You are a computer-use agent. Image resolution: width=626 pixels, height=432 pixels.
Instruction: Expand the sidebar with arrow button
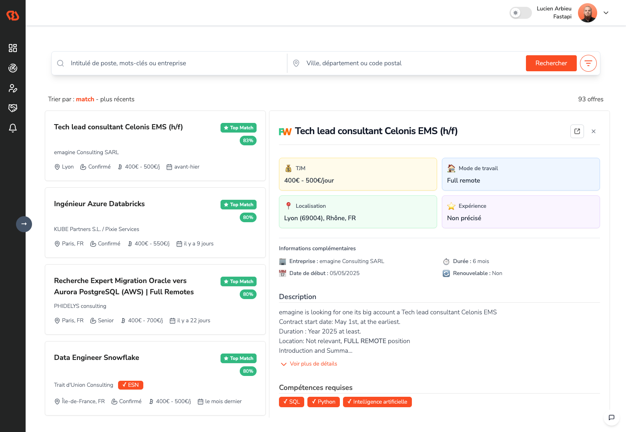pos(24,224)
